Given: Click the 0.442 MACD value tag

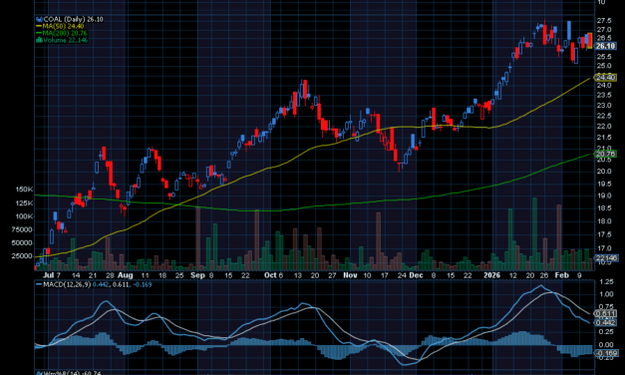Looking at the screenshot, I should tap(605, 322).
